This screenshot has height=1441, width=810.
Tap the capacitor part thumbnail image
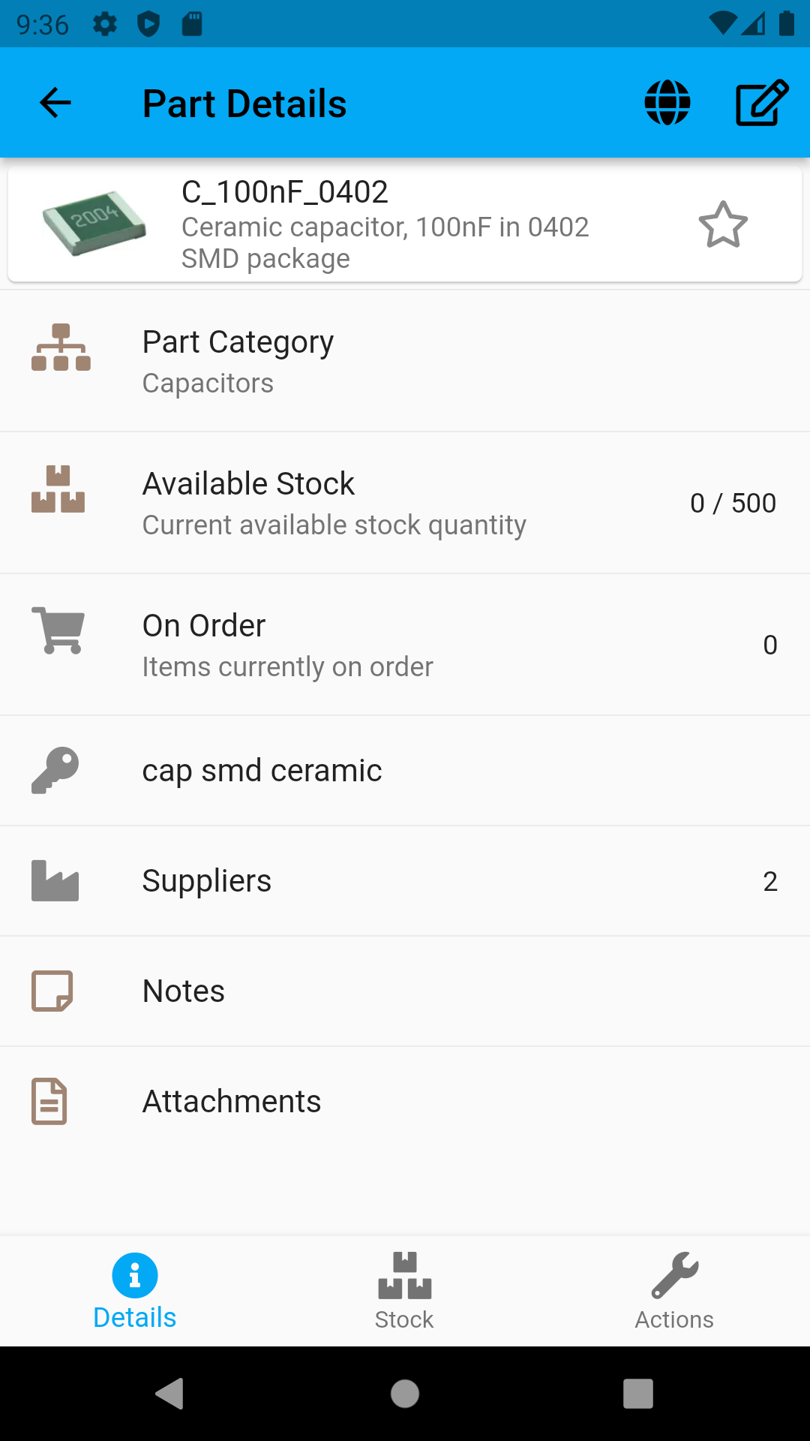[94, 223]
